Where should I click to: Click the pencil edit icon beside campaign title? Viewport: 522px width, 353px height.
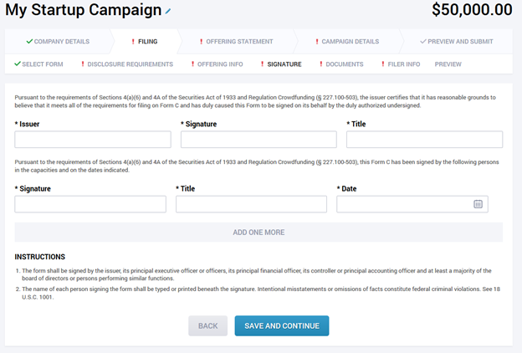pos(168,12)
